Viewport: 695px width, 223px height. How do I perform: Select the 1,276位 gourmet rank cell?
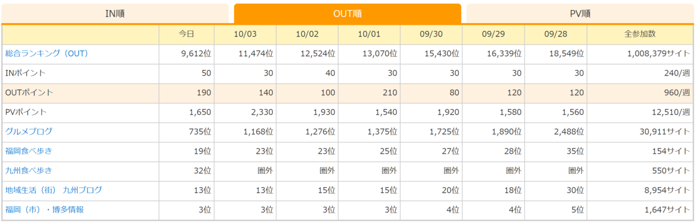[x=308, y=132]
